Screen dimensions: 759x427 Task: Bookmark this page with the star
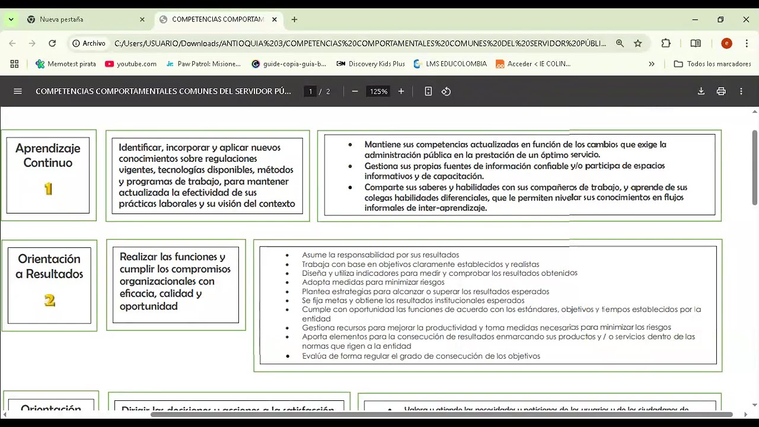point(638,43)
